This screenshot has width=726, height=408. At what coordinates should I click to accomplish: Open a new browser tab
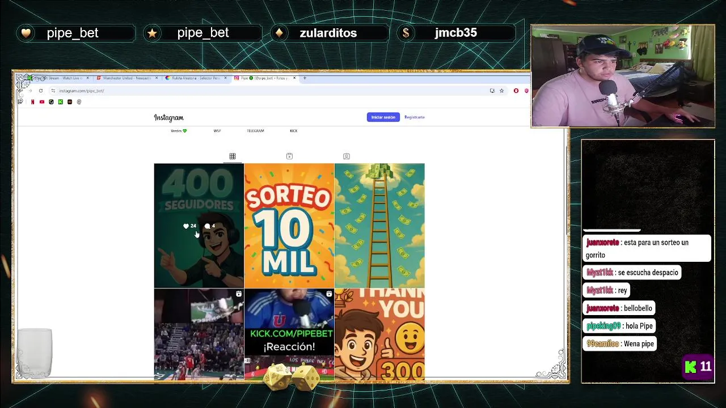coord(305,78)
